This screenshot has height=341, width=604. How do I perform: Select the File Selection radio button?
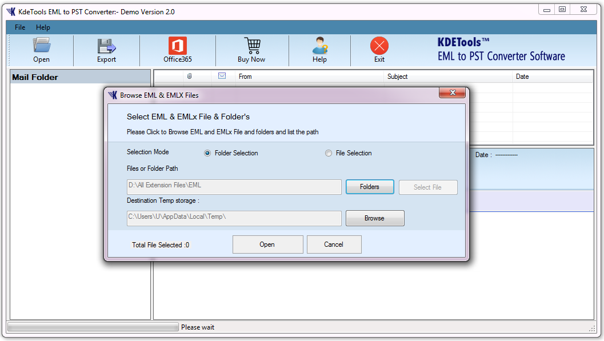(328, 153)
